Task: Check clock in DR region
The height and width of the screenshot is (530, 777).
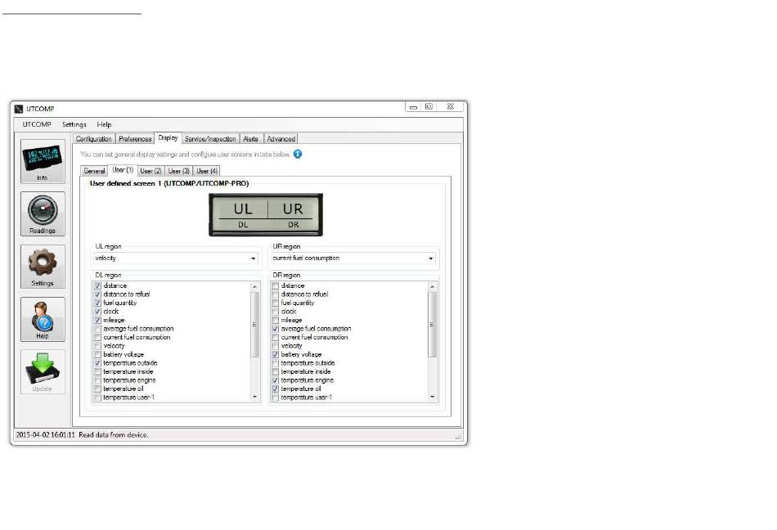Action: [276, 312]
